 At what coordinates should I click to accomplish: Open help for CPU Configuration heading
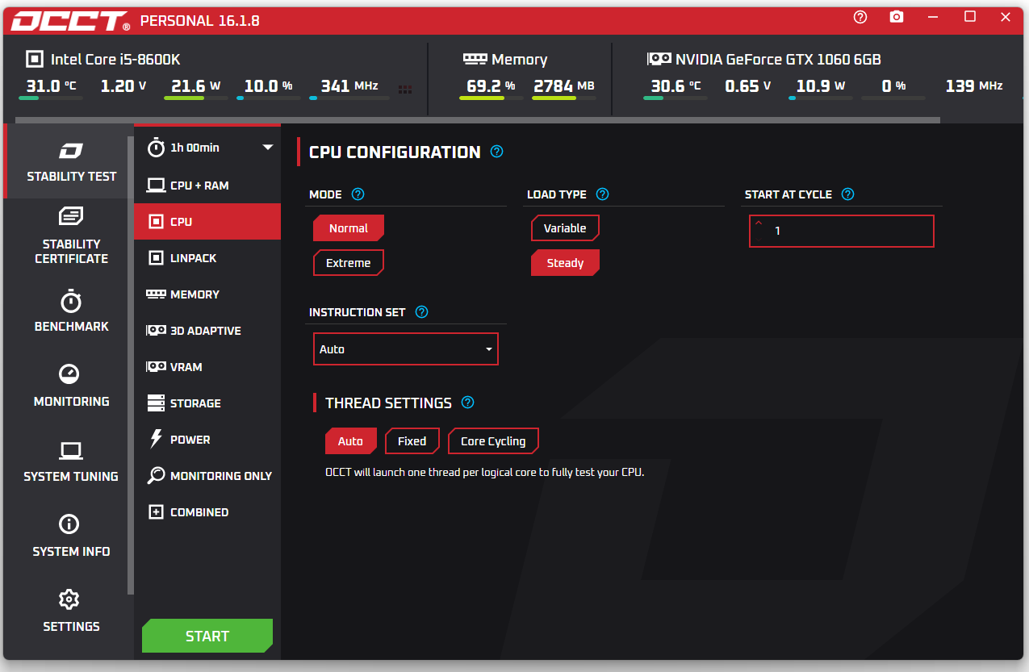tap(497, 152)
